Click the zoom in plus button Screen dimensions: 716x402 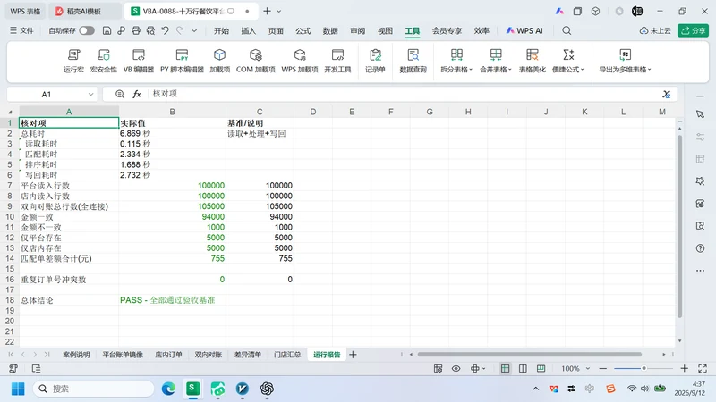click(684, 368)
